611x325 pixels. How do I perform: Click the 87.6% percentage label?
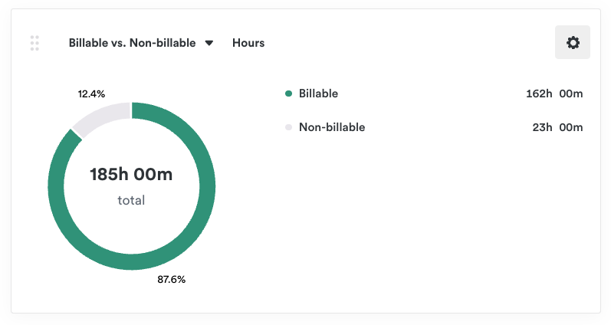click(171, 280)
